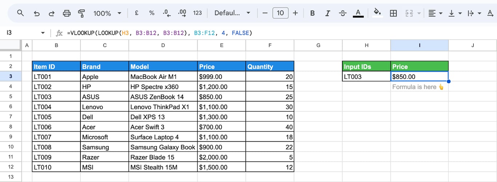Click the MacBook Air M1 cell

pyautogui.click(x=163, y=76)
